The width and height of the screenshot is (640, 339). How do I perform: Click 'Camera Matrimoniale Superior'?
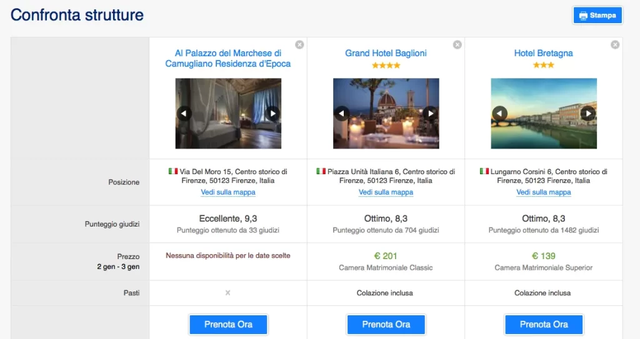(x=544, y=268)
